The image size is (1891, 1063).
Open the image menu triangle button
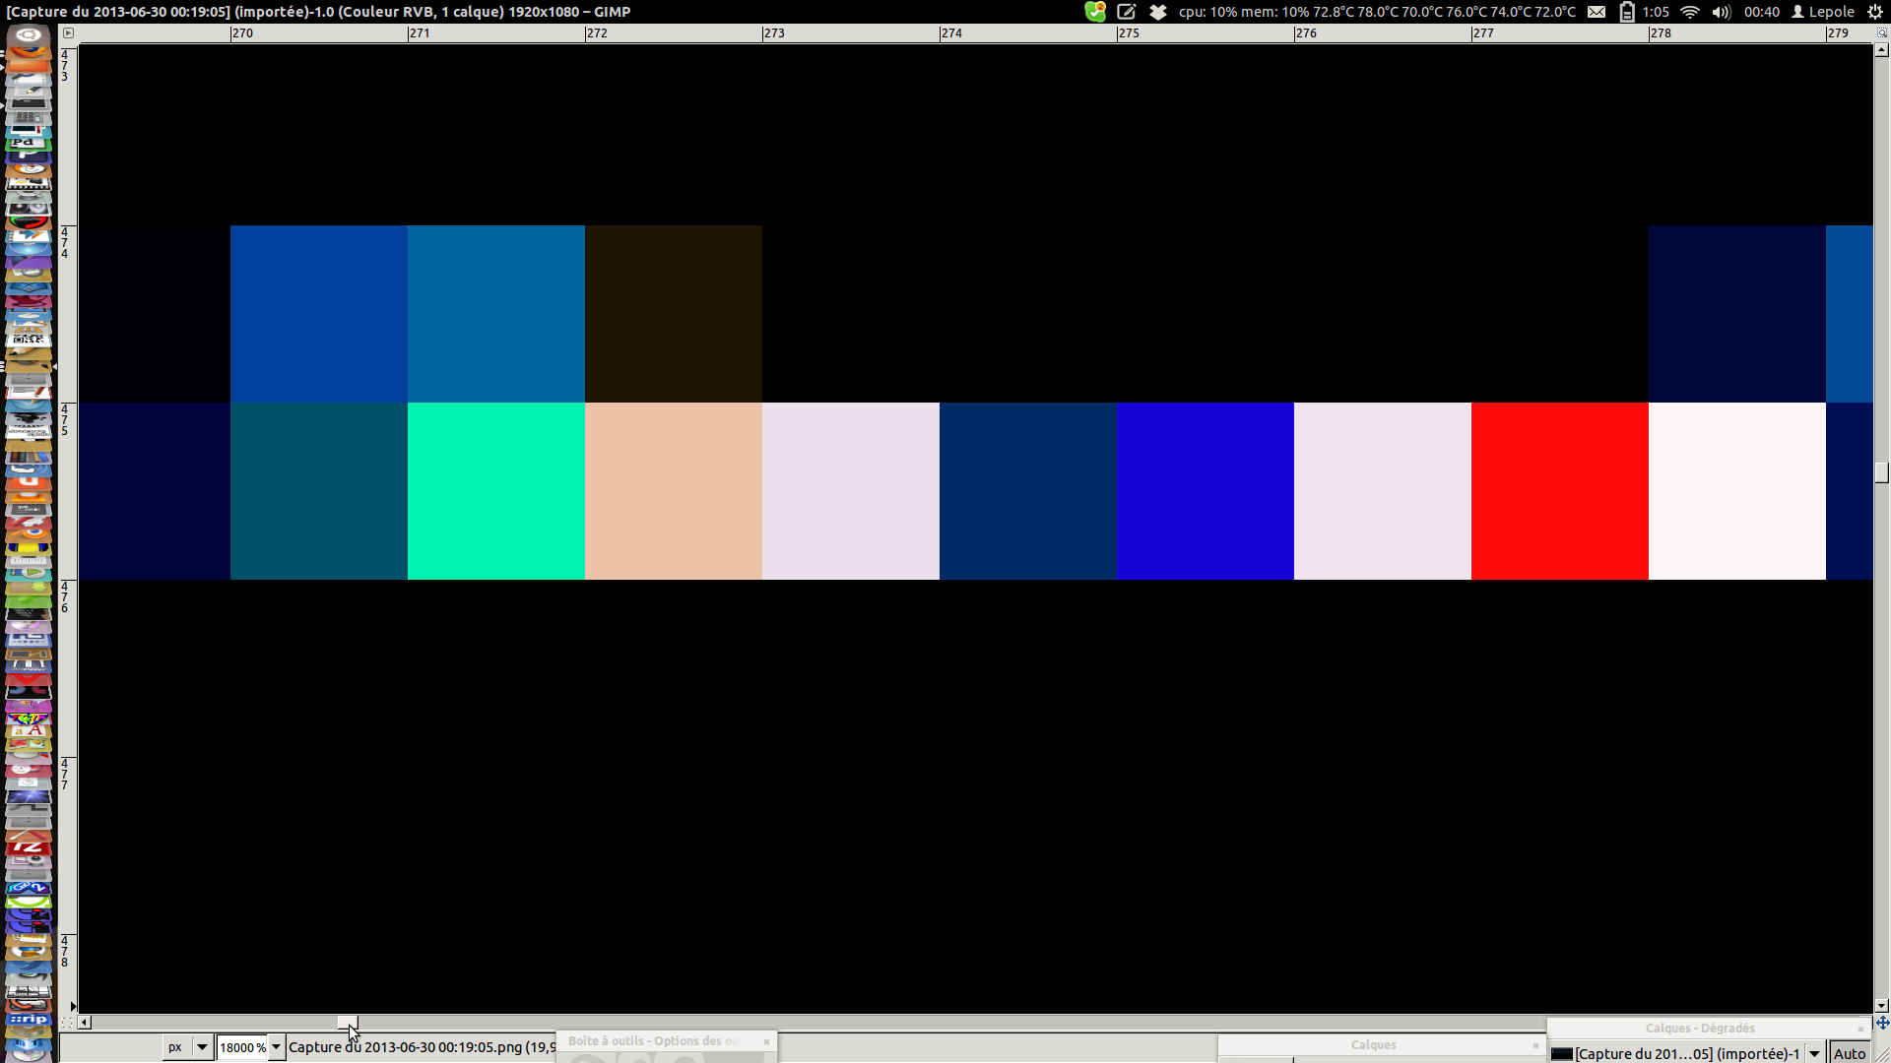click(x=68, y=32)
